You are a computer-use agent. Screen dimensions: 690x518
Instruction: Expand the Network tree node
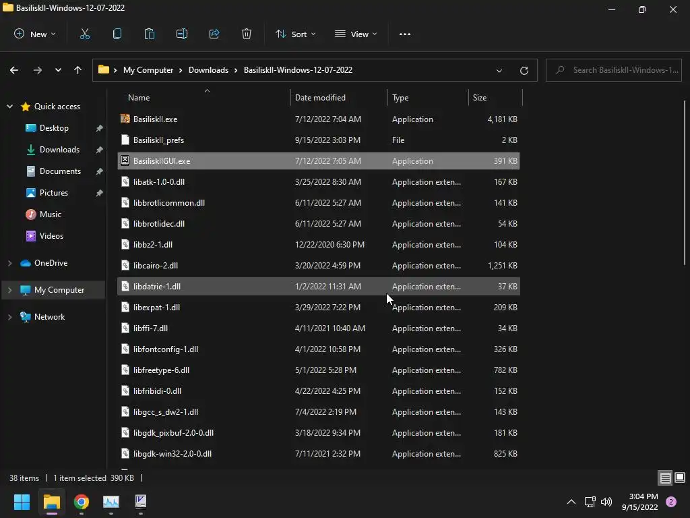9,317
